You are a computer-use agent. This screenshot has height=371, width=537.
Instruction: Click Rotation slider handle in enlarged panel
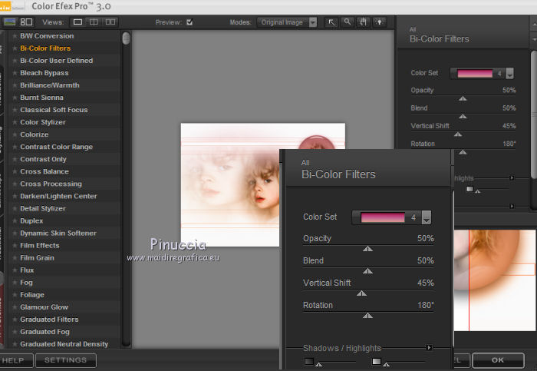click(x=367, y=316)
